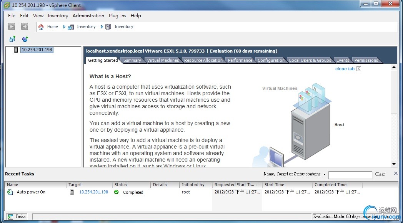The height and width of the screenshot is (223, 403).
Task: Click the task filter text input field
Action: click(x=350, y=175)
